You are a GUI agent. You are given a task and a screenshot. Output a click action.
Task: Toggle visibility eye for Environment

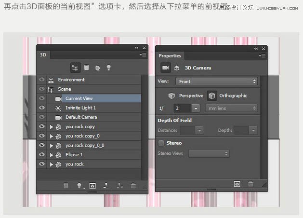42,80
